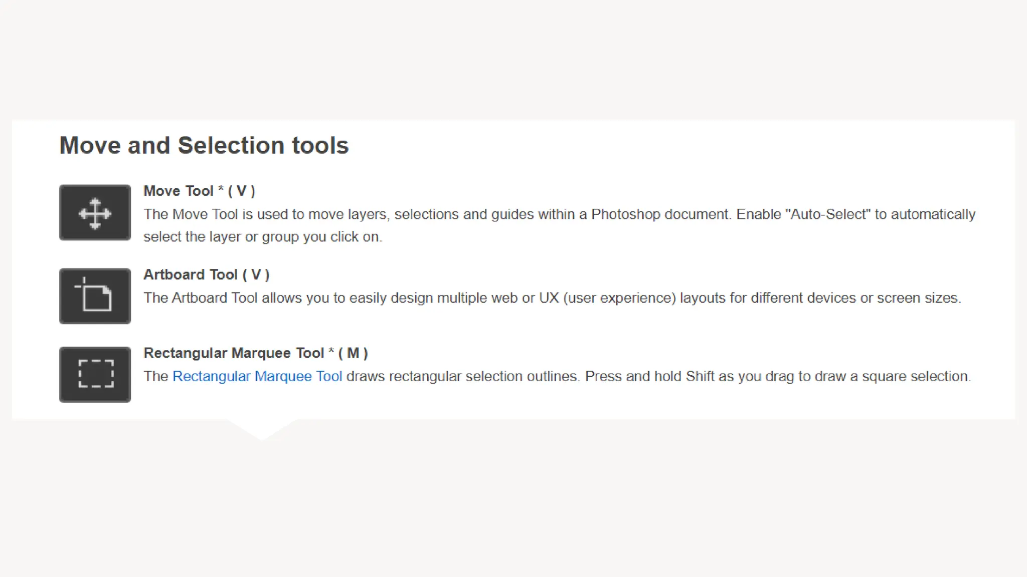The width and height of the screenshot is (1027, 577).
Task: Click the quoted "Auto-Select" text
Action: click(828, 214)
